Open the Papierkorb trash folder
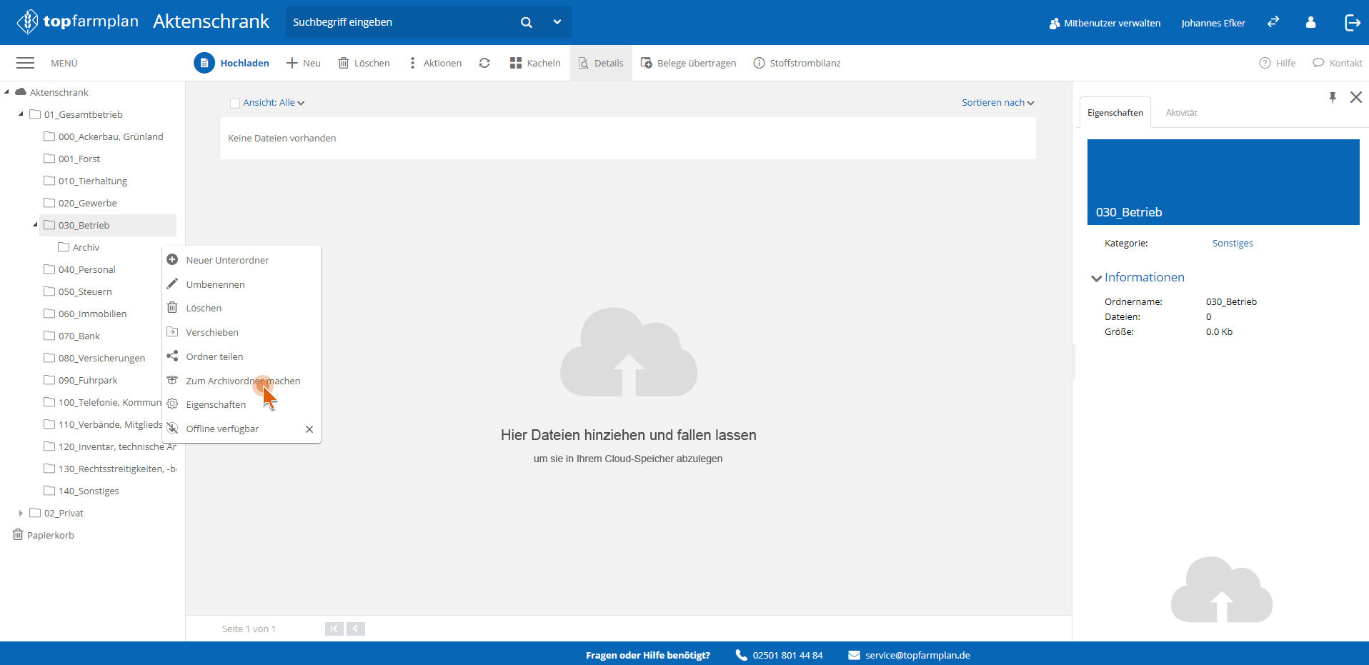The image size is (1369, 665). point(50,535)
